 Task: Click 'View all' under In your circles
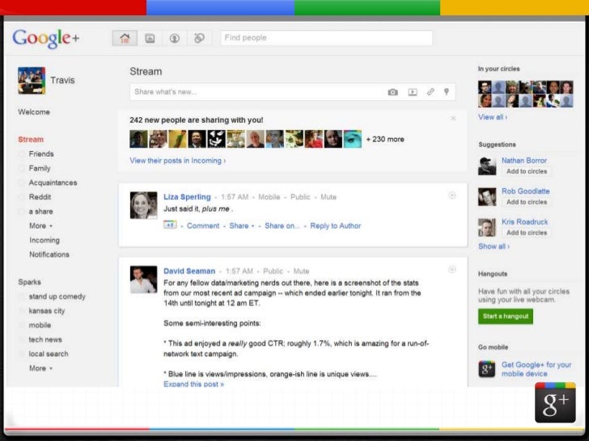(x=493, y=117)
